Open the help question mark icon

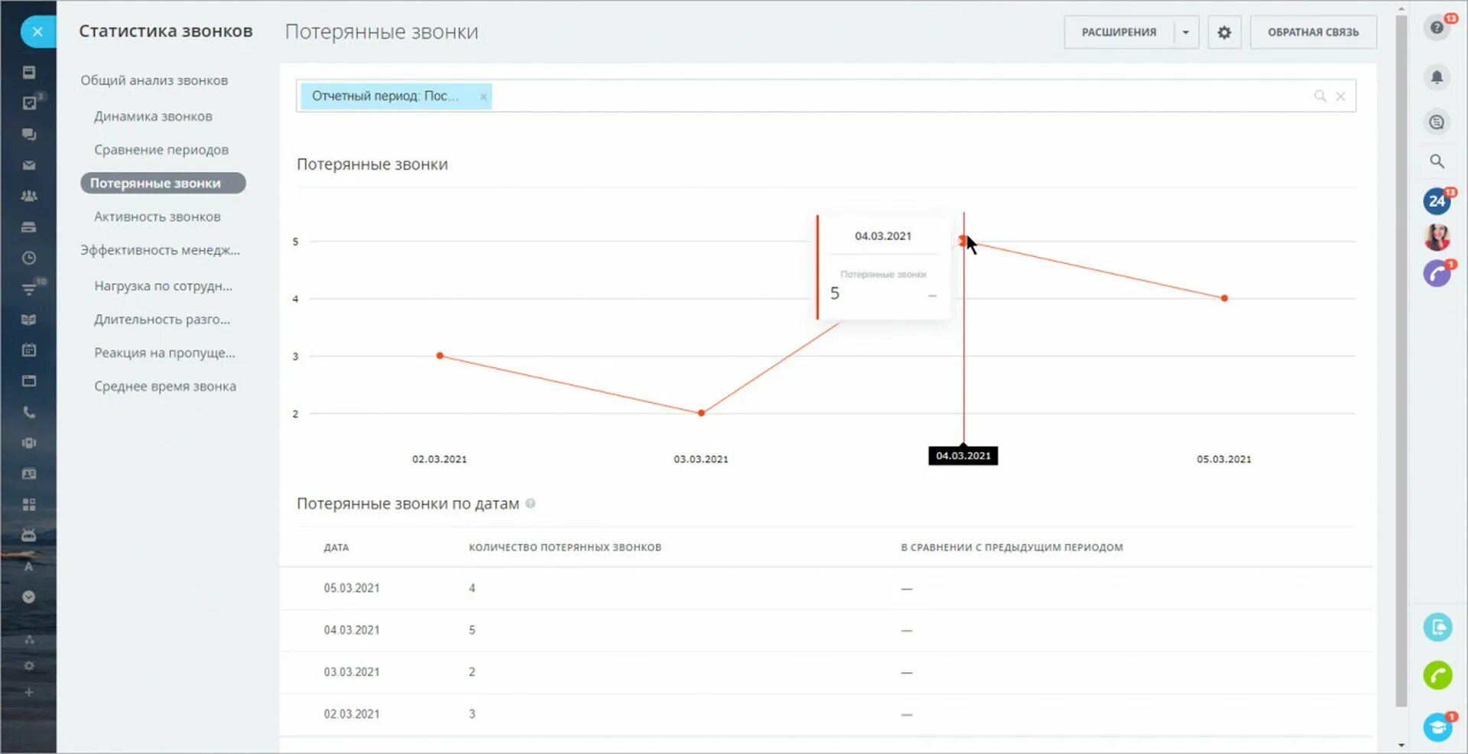click(x=1437, y=28)
